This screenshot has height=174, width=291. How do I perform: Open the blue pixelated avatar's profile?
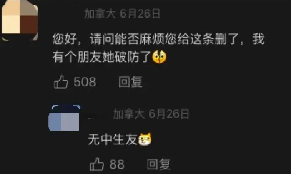[x=64, y=118]
